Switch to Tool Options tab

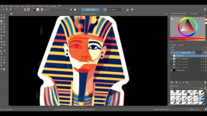[x=194, y=13]
